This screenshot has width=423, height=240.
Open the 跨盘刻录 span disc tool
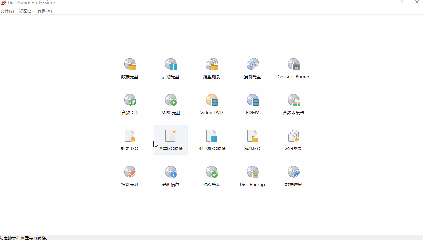[x=212, y=68]
